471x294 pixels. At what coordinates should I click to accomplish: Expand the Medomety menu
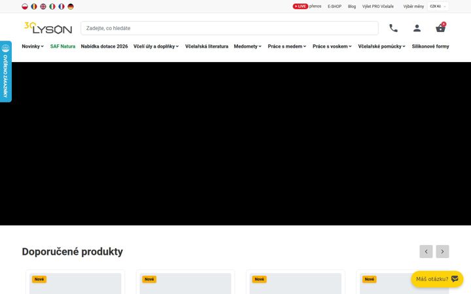[x=247, y=46]
